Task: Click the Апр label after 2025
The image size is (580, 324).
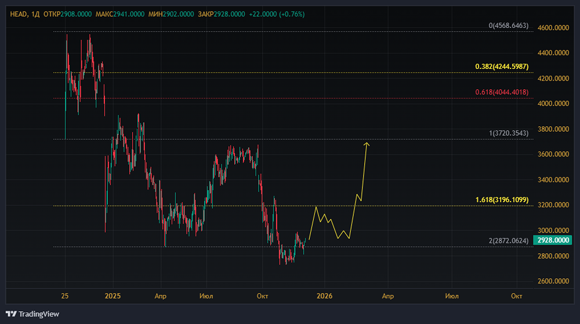Action: click(x=161, y=296)
